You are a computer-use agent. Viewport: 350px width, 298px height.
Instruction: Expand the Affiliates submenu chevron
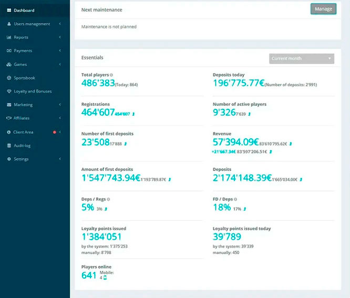point(60,118)
